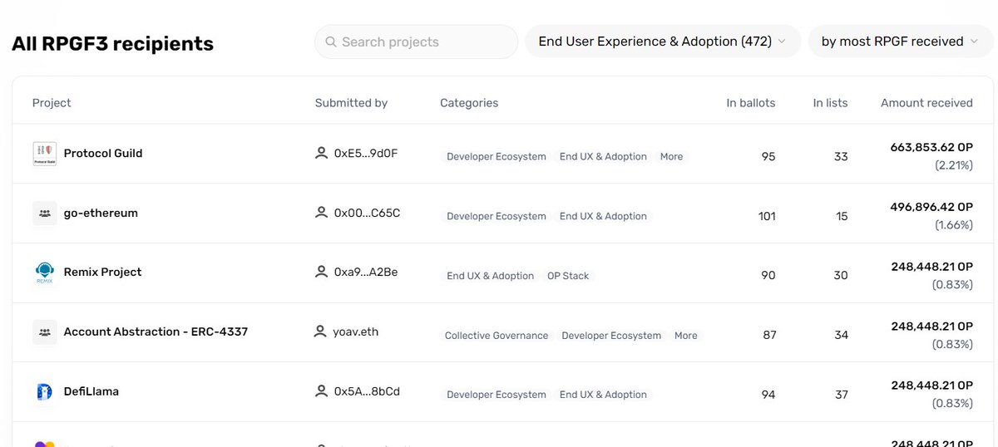Viewport: 998px width, 447px height.
Task: Open the Protocol Guild project
Action: [x=103, y=153]
